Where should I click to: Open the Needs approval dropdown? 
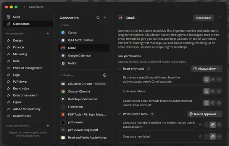(x=205, y=114)
